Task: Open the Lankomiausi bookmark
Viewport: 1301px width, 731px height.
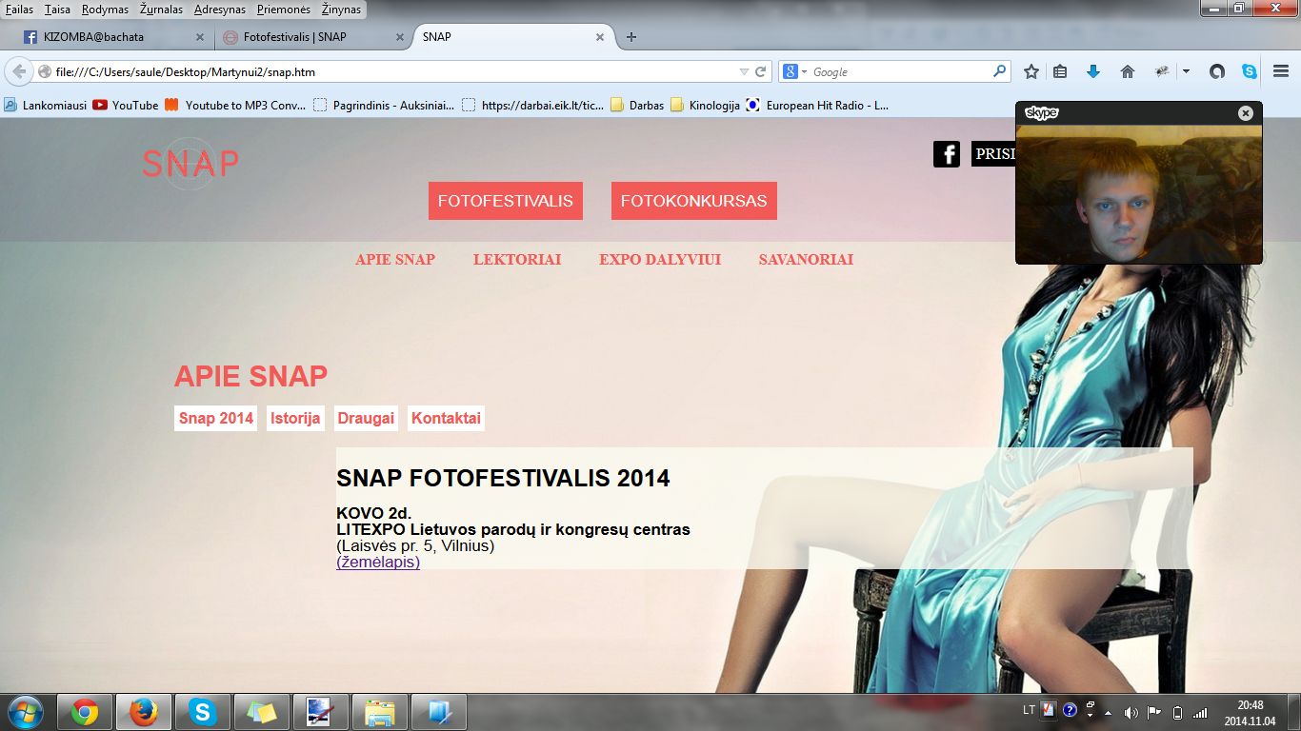Action: coord(45,105)
